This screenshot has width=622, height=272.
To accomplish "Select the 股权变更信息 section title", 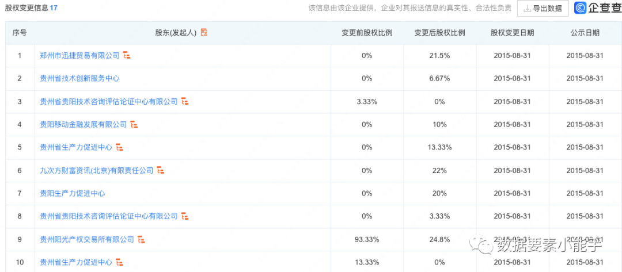I will coord(26,7).
